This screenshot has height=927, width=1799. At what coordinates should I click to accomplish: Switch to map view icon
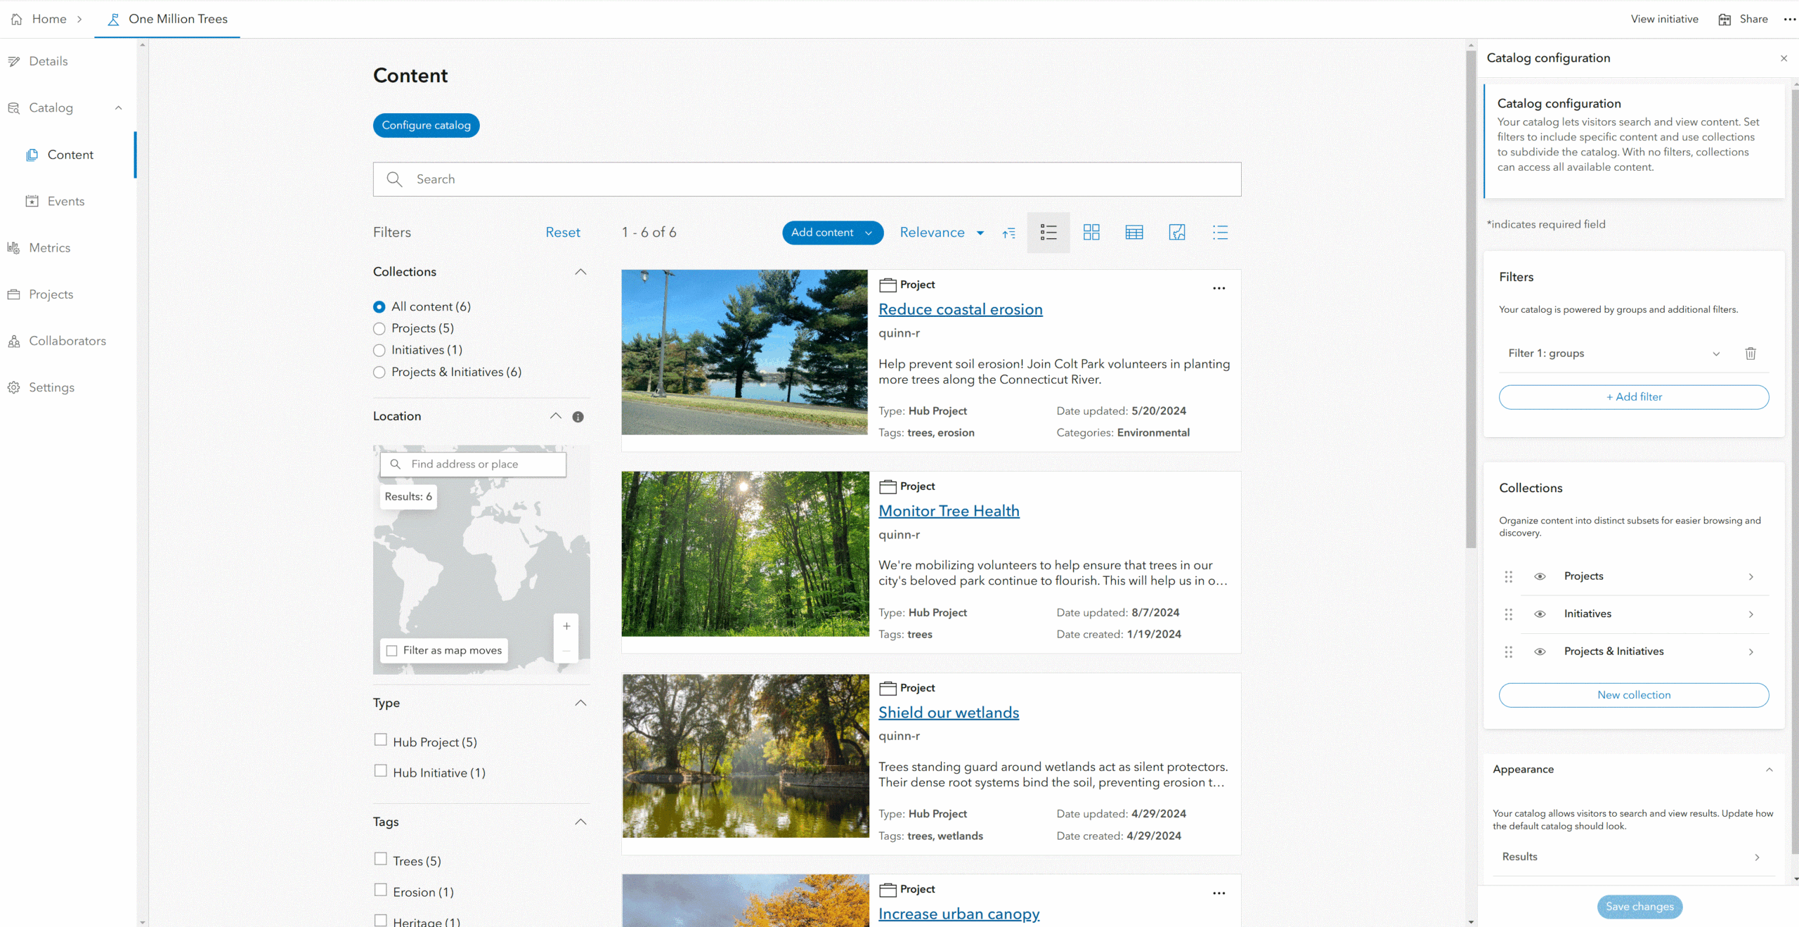point(1177,233)
